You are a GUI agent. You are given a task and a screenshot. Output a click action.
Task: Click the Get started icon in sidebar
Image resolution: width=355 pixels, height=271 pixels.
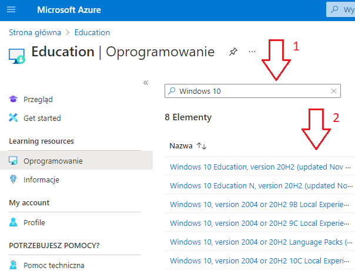click(x=14, y=118)
